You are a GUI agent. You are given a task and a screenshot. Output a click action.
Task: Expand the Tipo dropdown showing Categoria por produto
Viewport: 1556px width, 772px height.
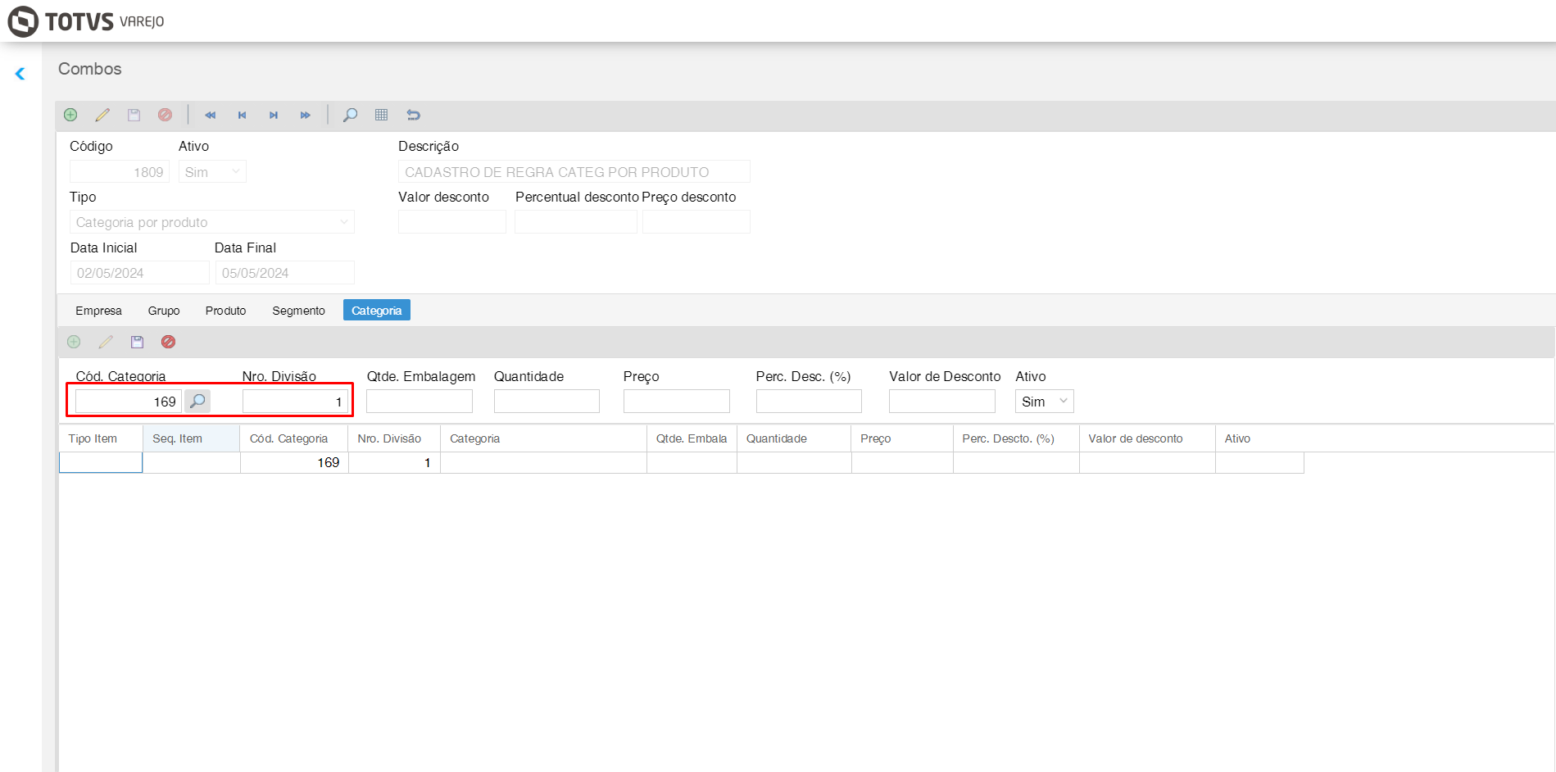pos(212,222)
